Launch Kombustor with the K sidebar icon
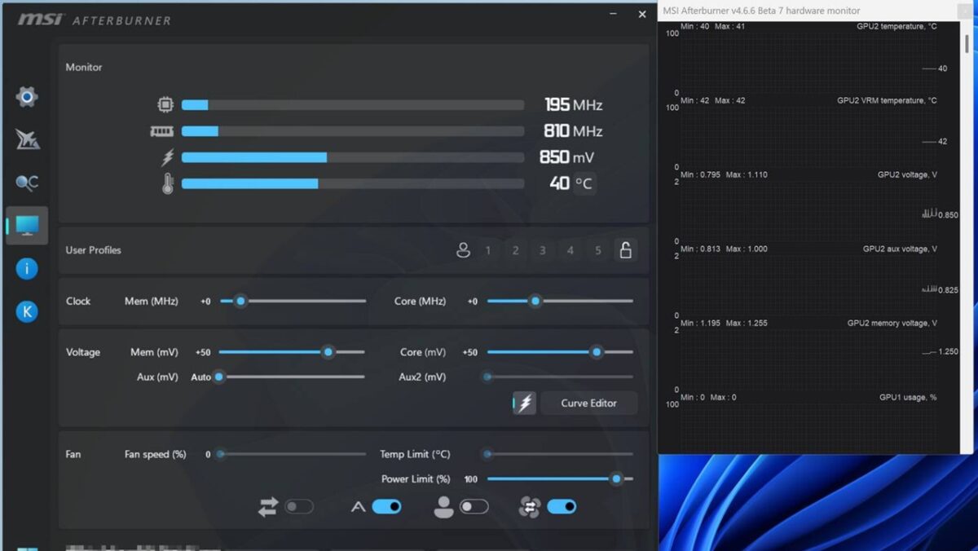The height and width of the screenshot is (551, 978). coord(27,311)
